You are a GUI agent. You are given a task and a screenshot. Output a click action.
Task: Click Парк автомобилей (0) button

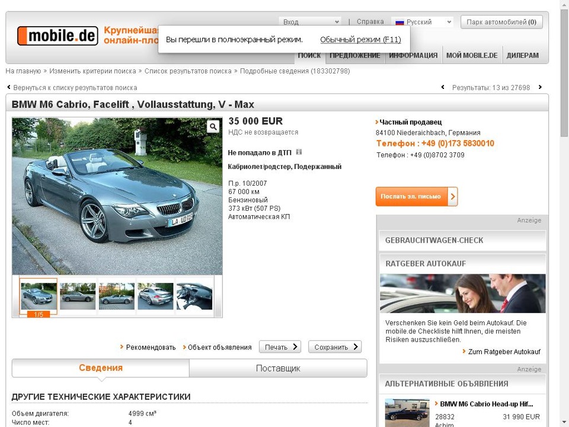pos(501,22)
